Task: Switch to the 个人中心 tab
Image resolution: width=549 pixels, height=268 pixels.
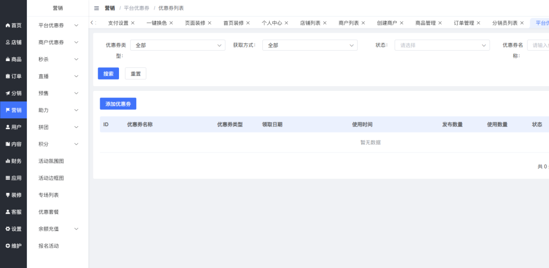Action: pos(272,22)
